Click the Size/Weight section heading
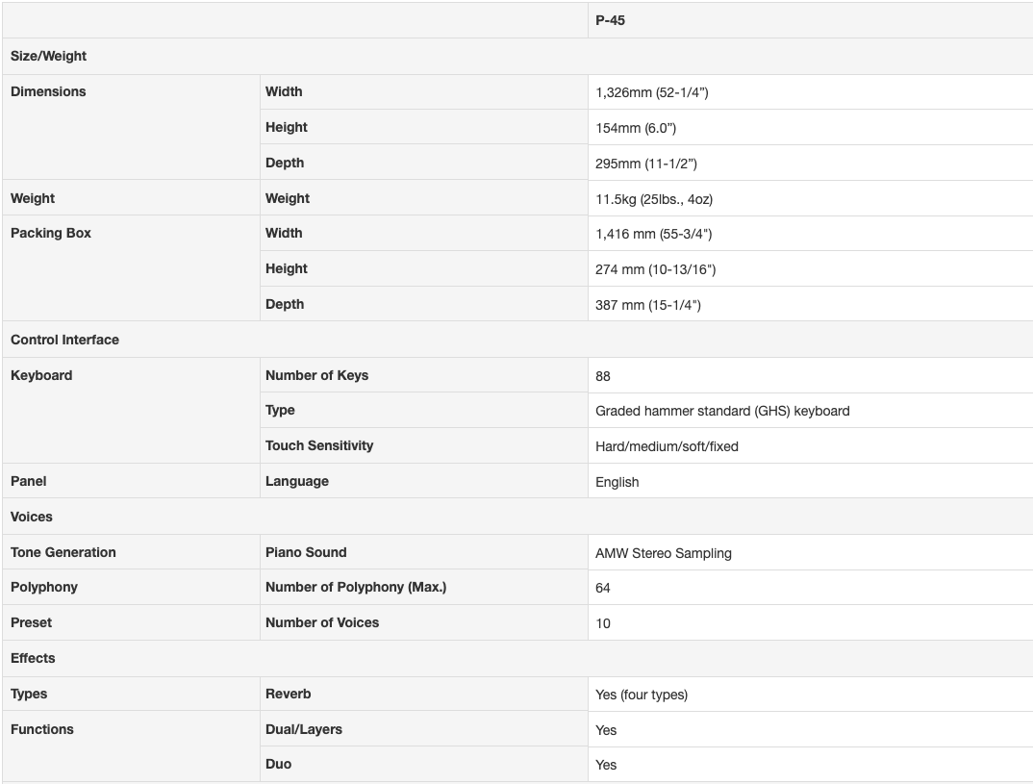This screenshot has height=784, width=1033. (48, 56)
